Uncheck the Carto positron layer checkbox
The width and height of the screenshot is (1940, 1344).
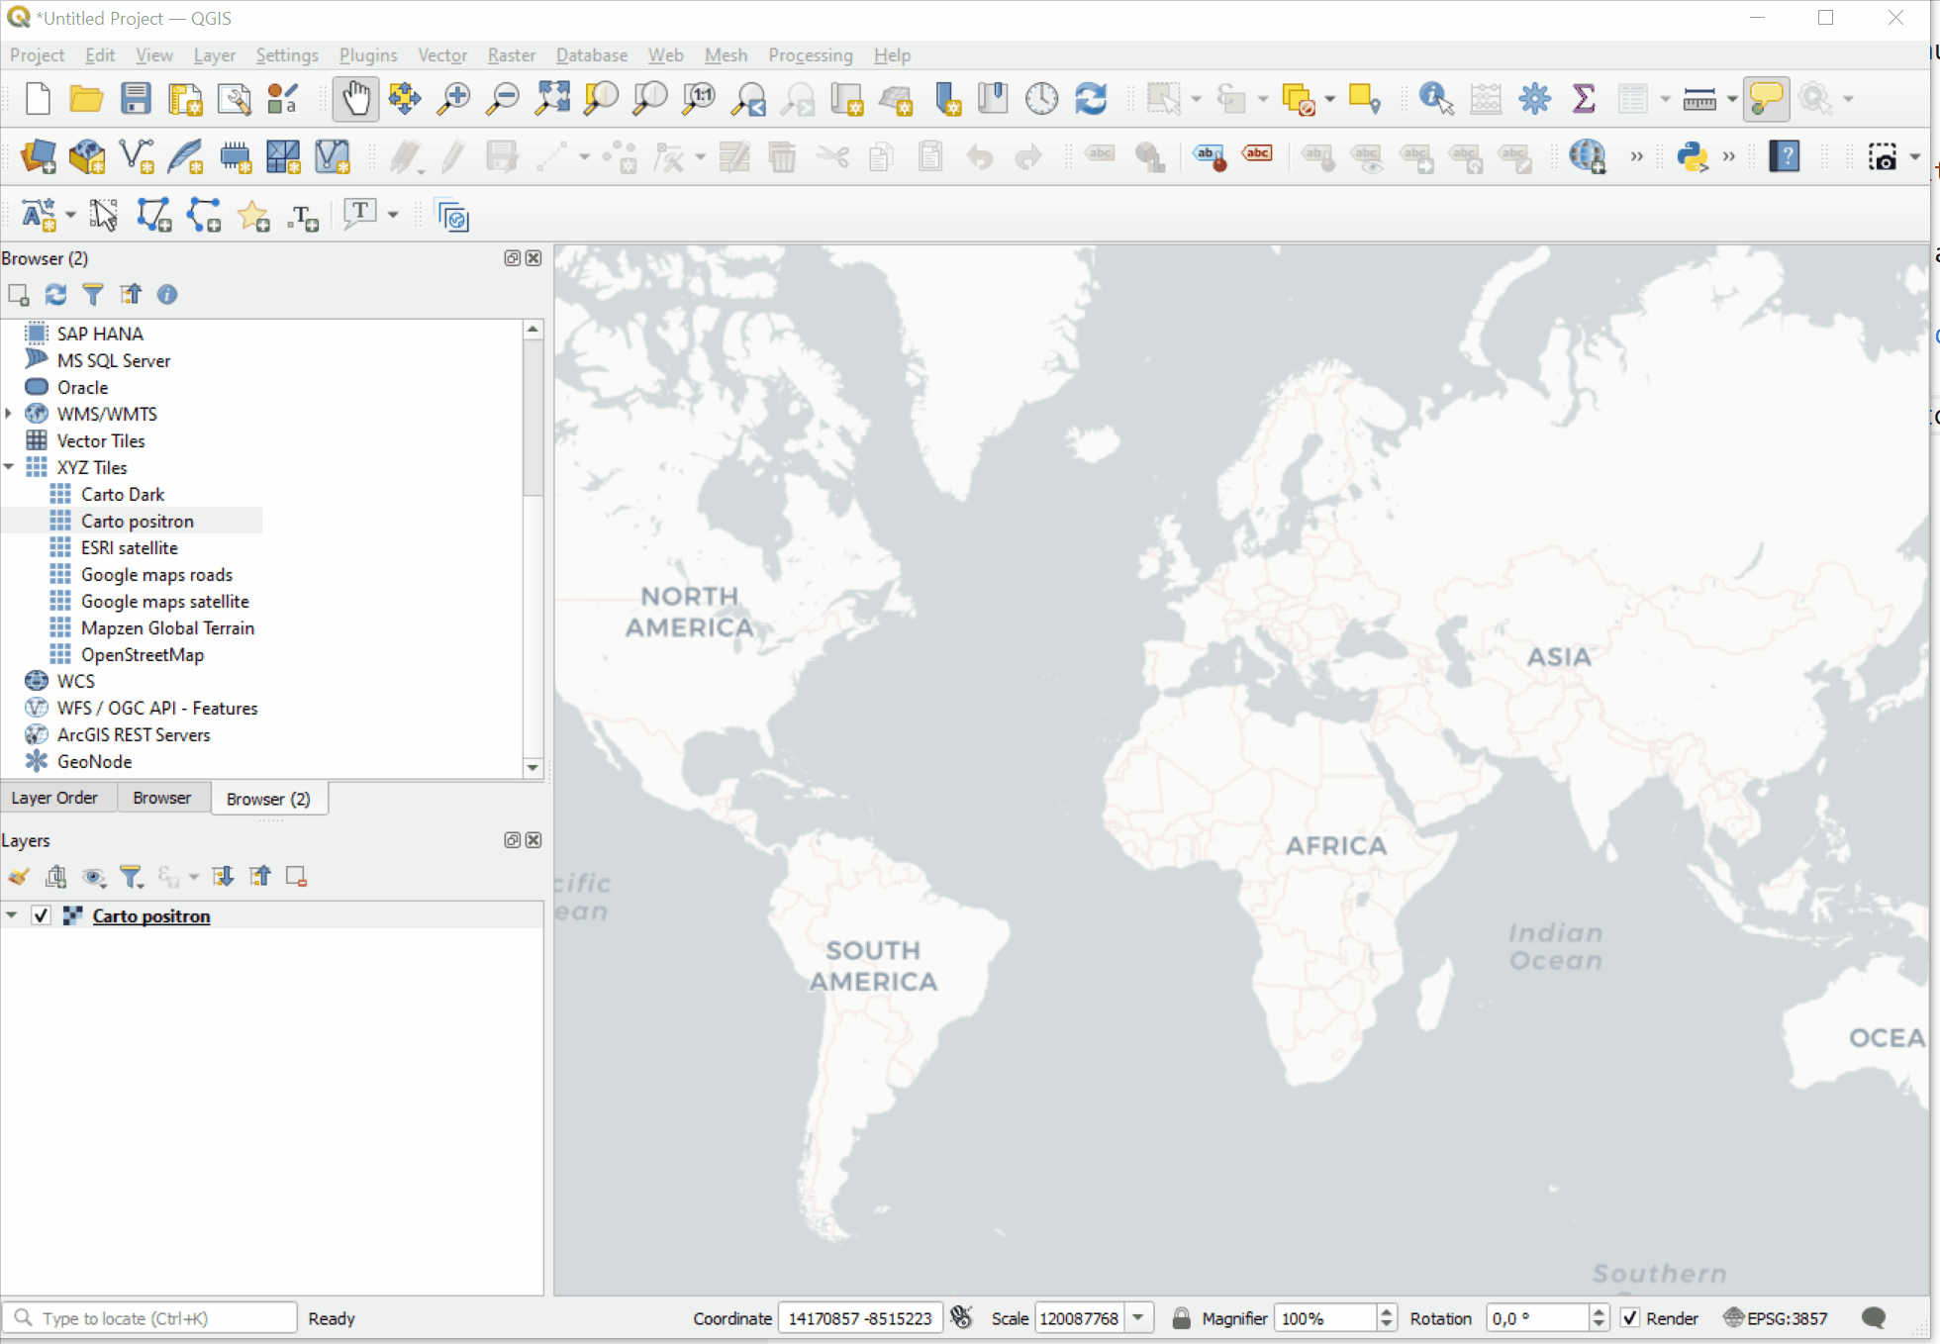pos(41,915)
